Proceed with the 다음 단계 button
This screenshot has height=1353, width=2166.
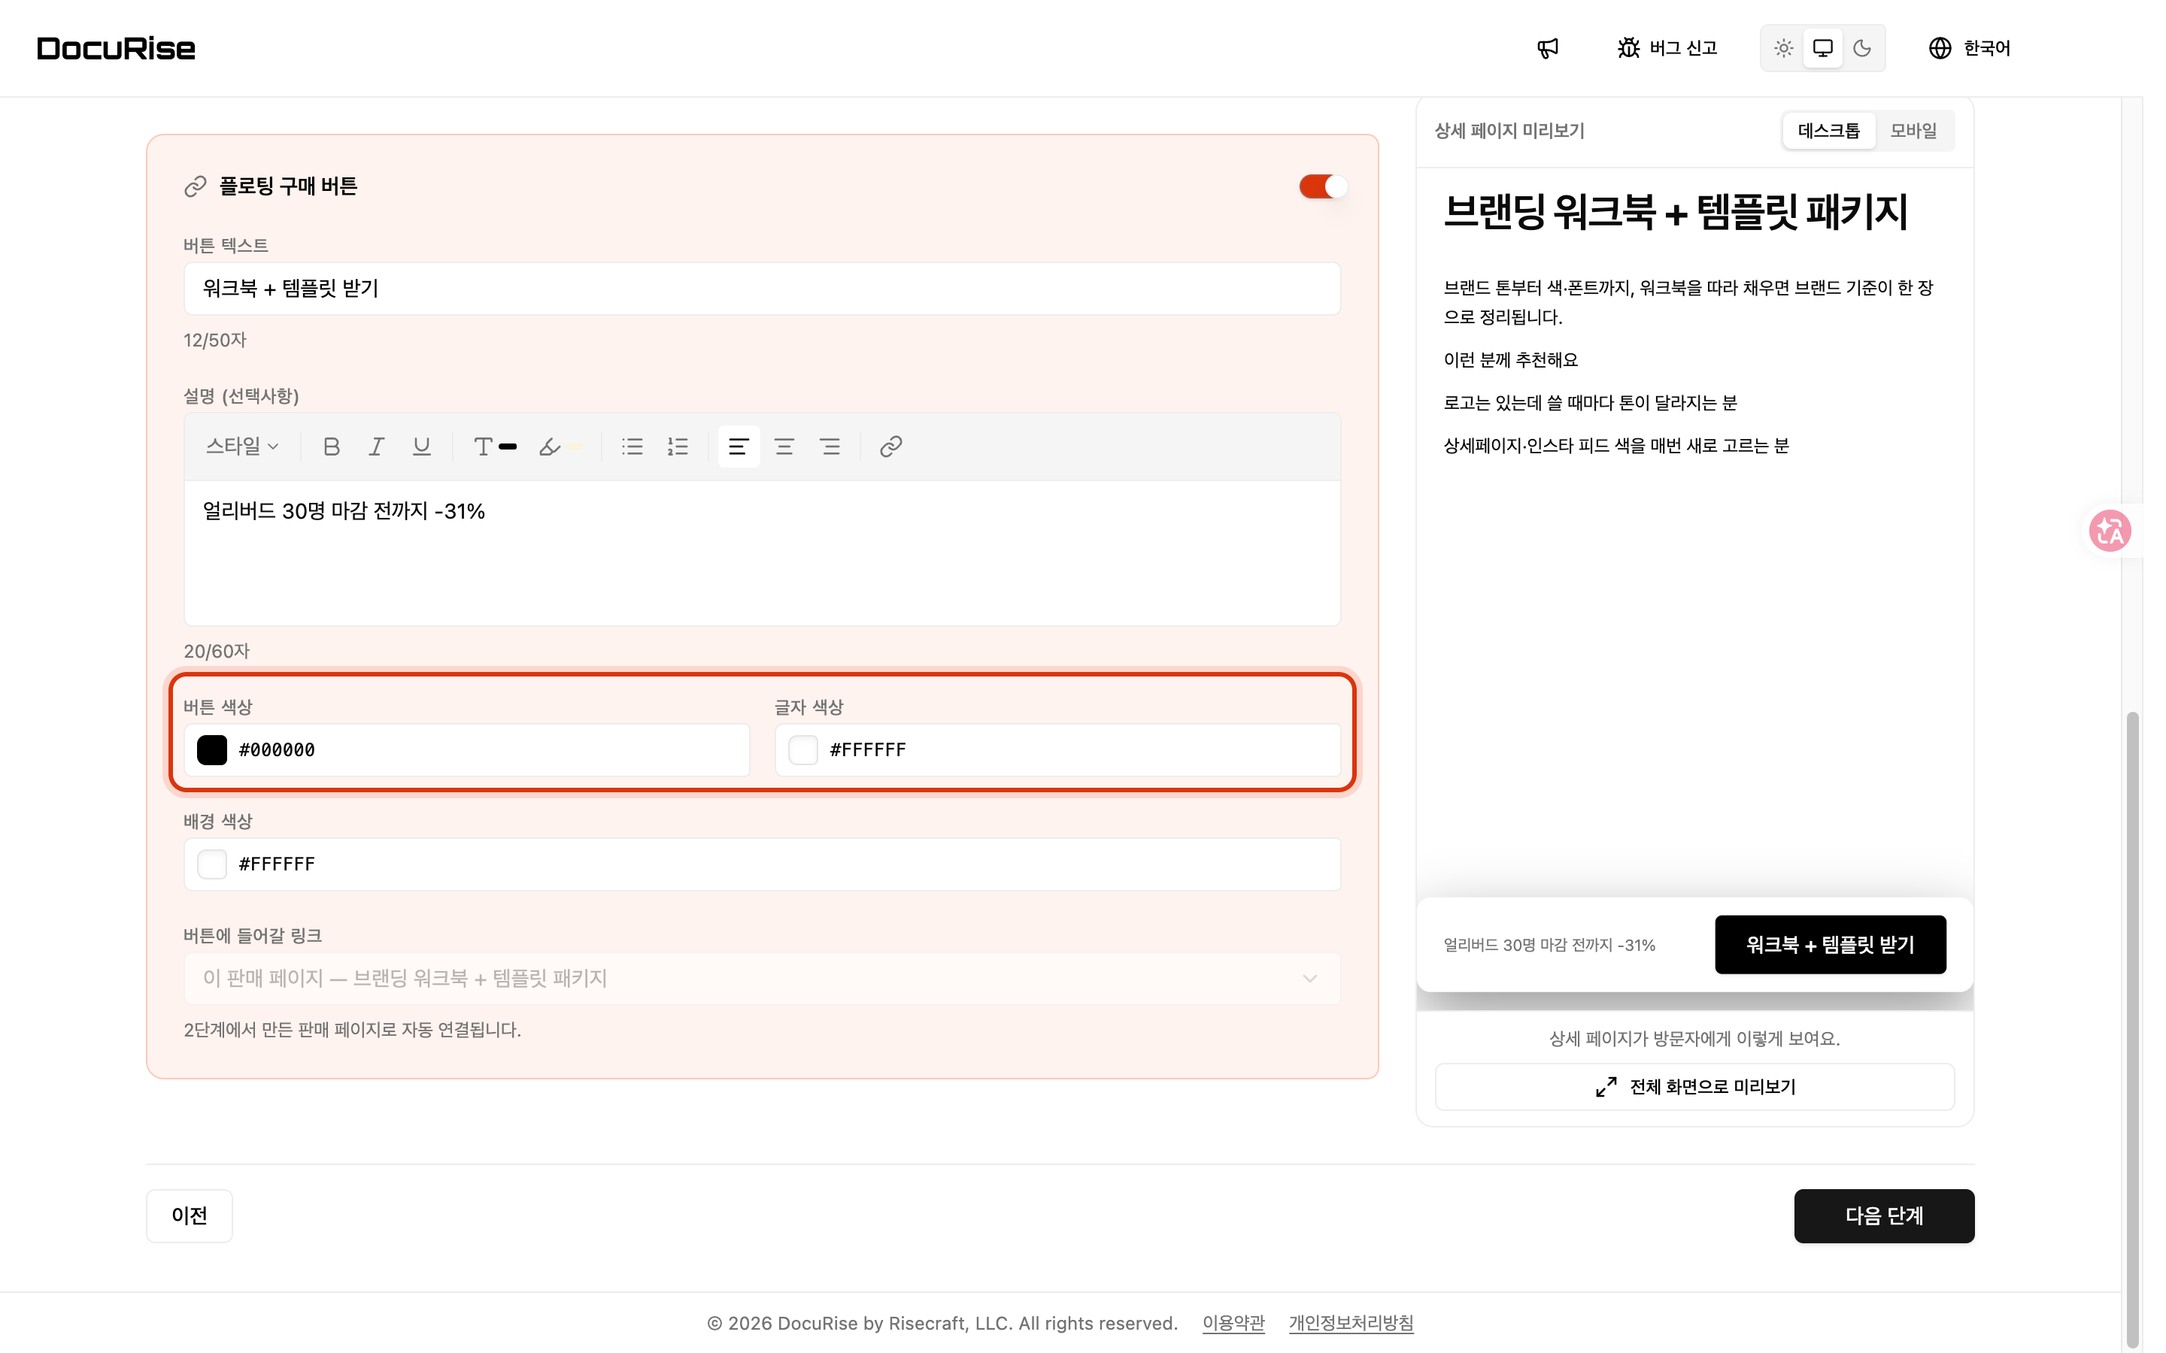(x=1884, y=1215)
